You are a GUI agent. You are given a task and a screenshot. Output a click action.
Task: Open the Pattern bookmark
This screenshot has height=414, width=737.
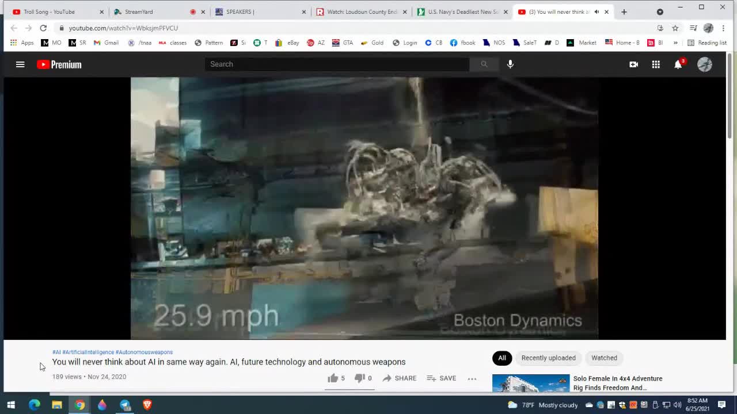tap(208, 43)
